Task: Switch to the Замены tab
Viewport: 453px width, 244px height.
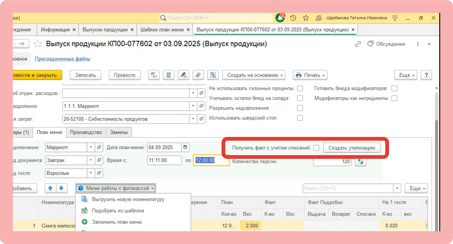Action: point(119,132)
